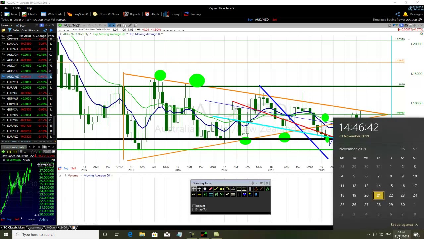The image size is (424, 239).
Task: Select the vertical parallel lines tool
Action: click(250, 189)
